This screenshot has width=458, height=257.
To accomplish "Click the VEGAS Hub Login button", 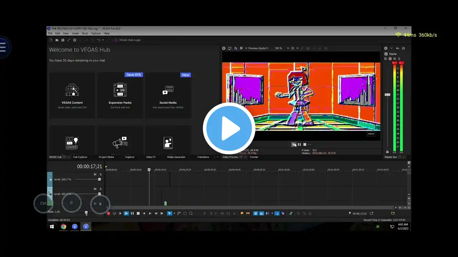I will click(x=127, y=40).
